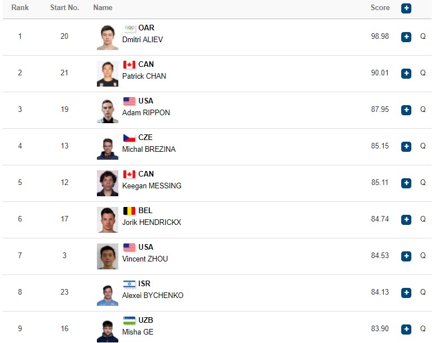Viewport: 435px width, 343px height.
Task: Open the plus icon beside Adam RIPPON's score
Action: click(x=406, y=110)
